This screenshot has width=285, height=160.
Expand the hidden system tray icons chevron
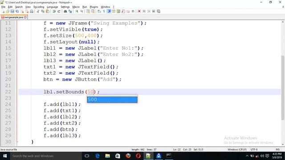(247, 156)
